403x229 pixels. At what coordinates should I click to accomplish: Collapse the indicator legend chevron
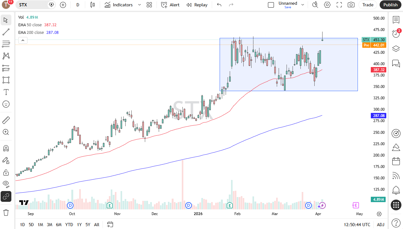[23, 40]
